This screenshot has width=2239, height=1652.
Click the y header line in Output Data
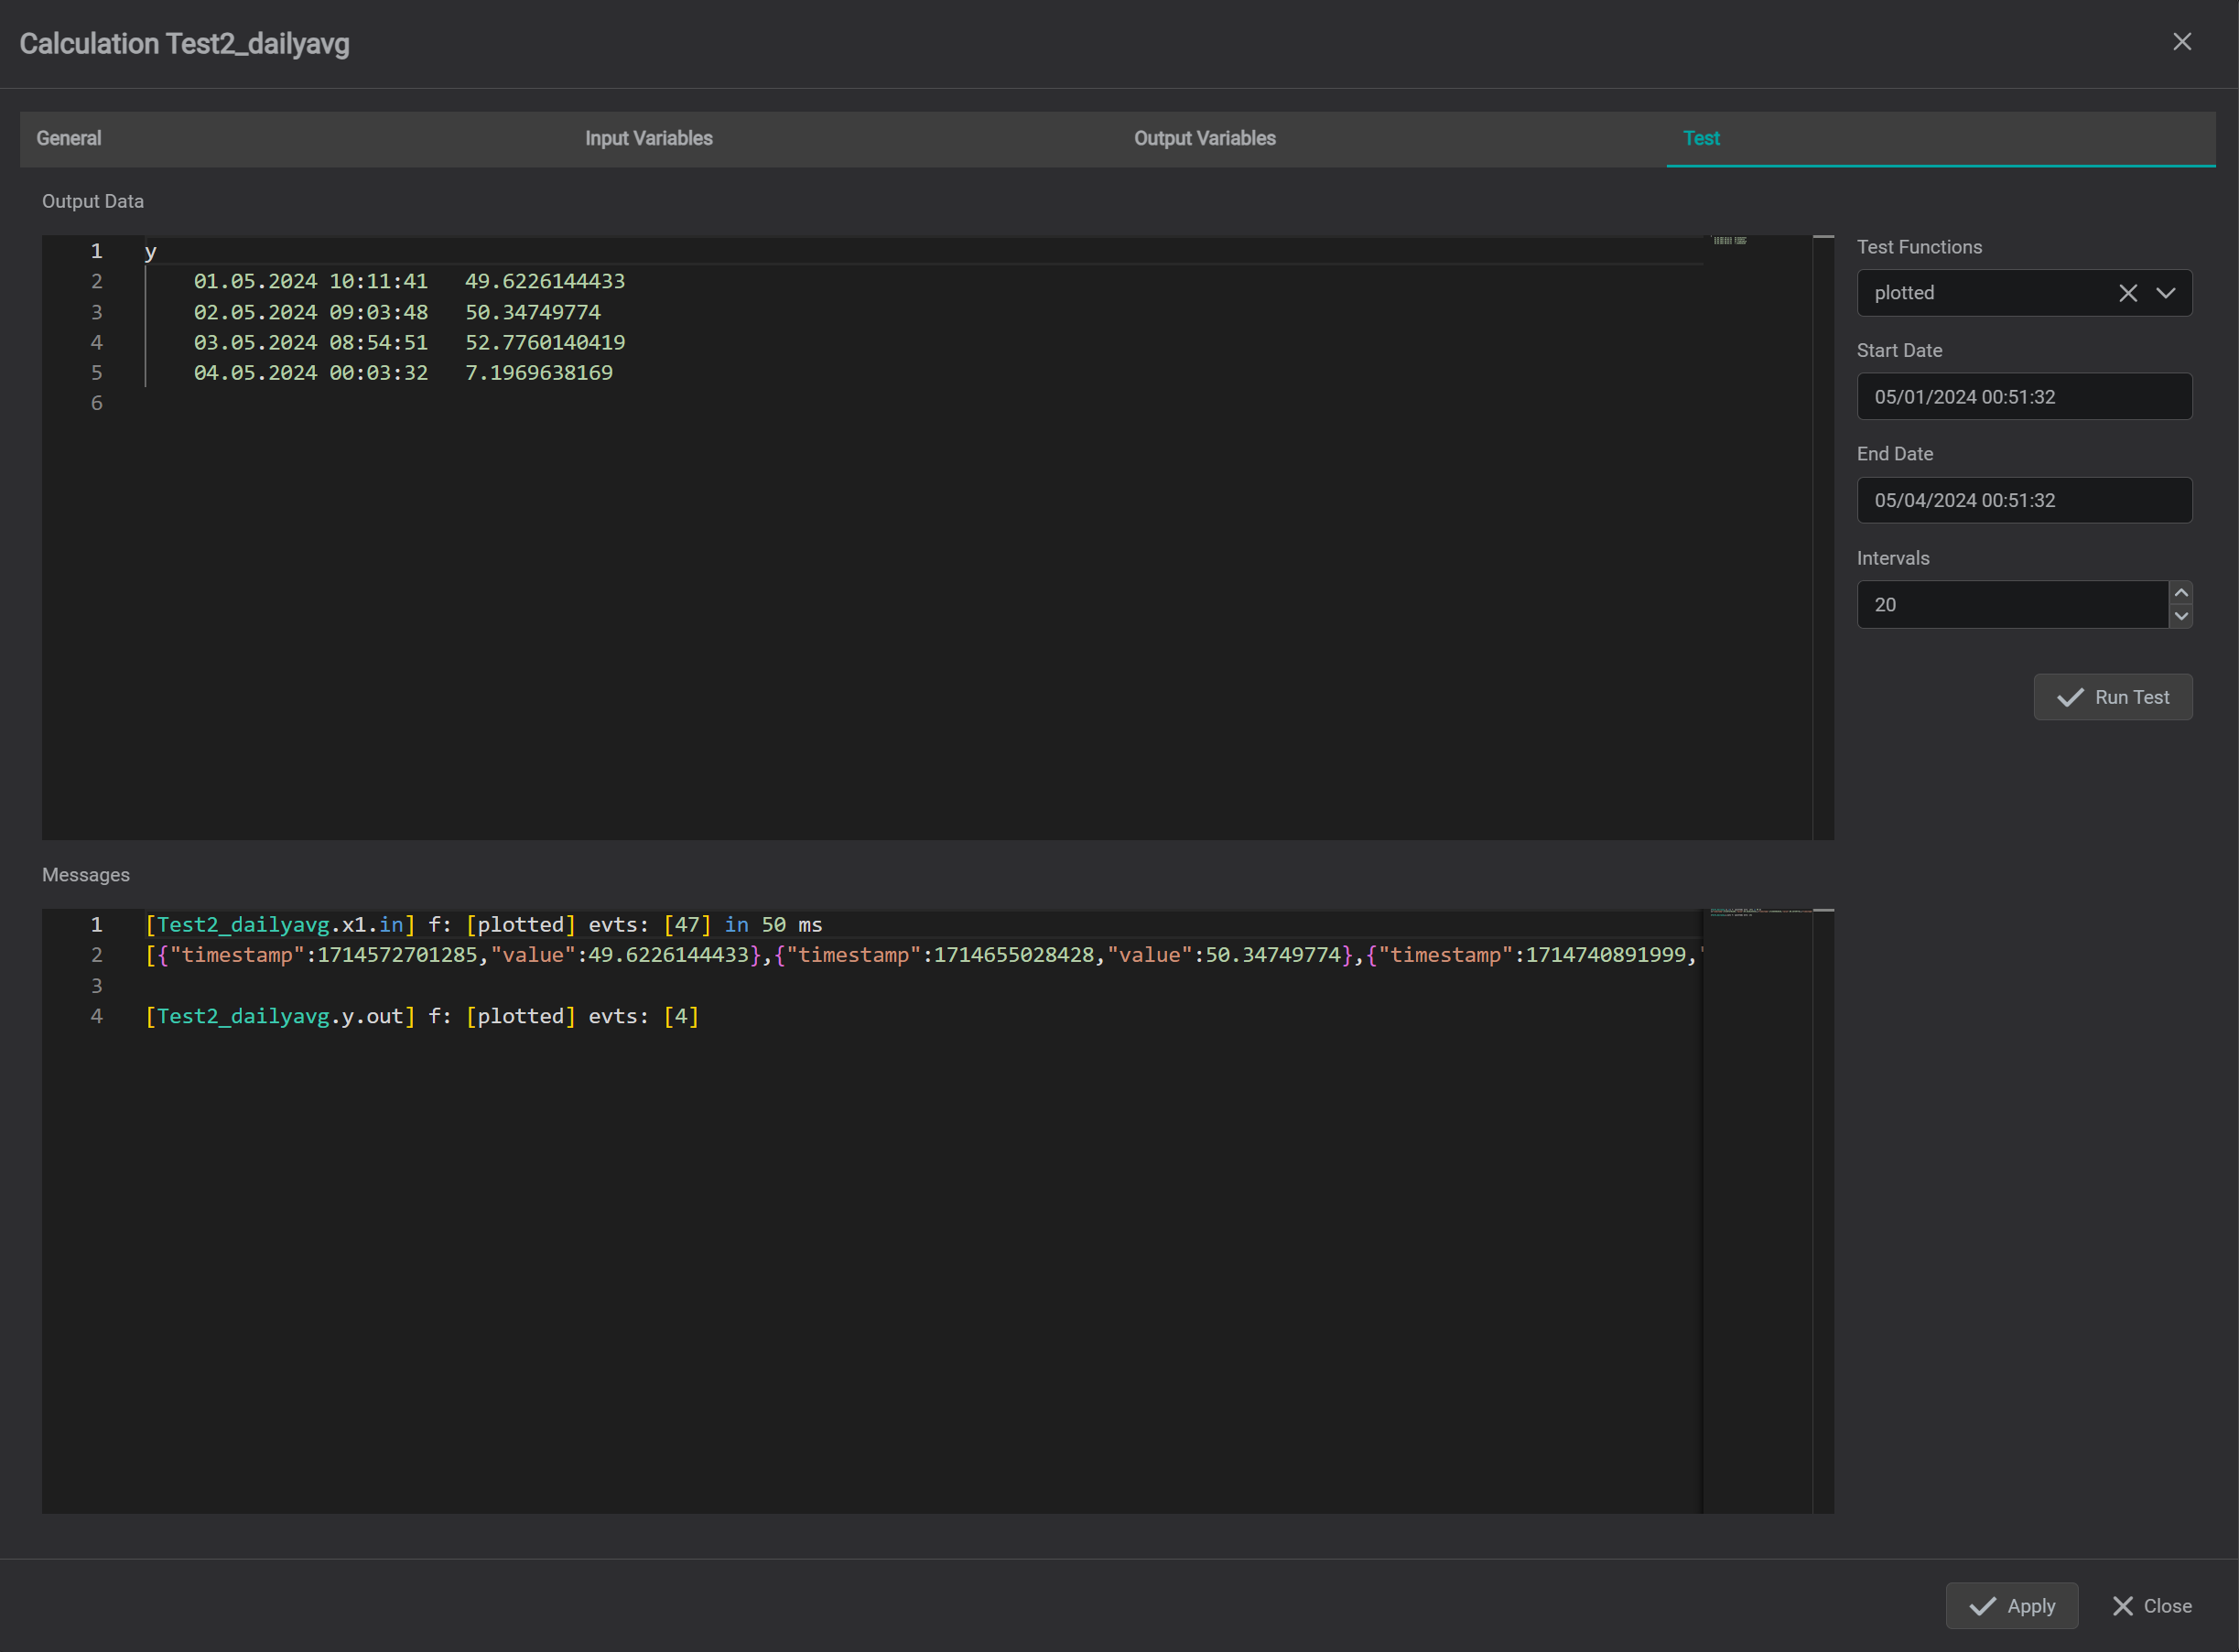point(150,251)
